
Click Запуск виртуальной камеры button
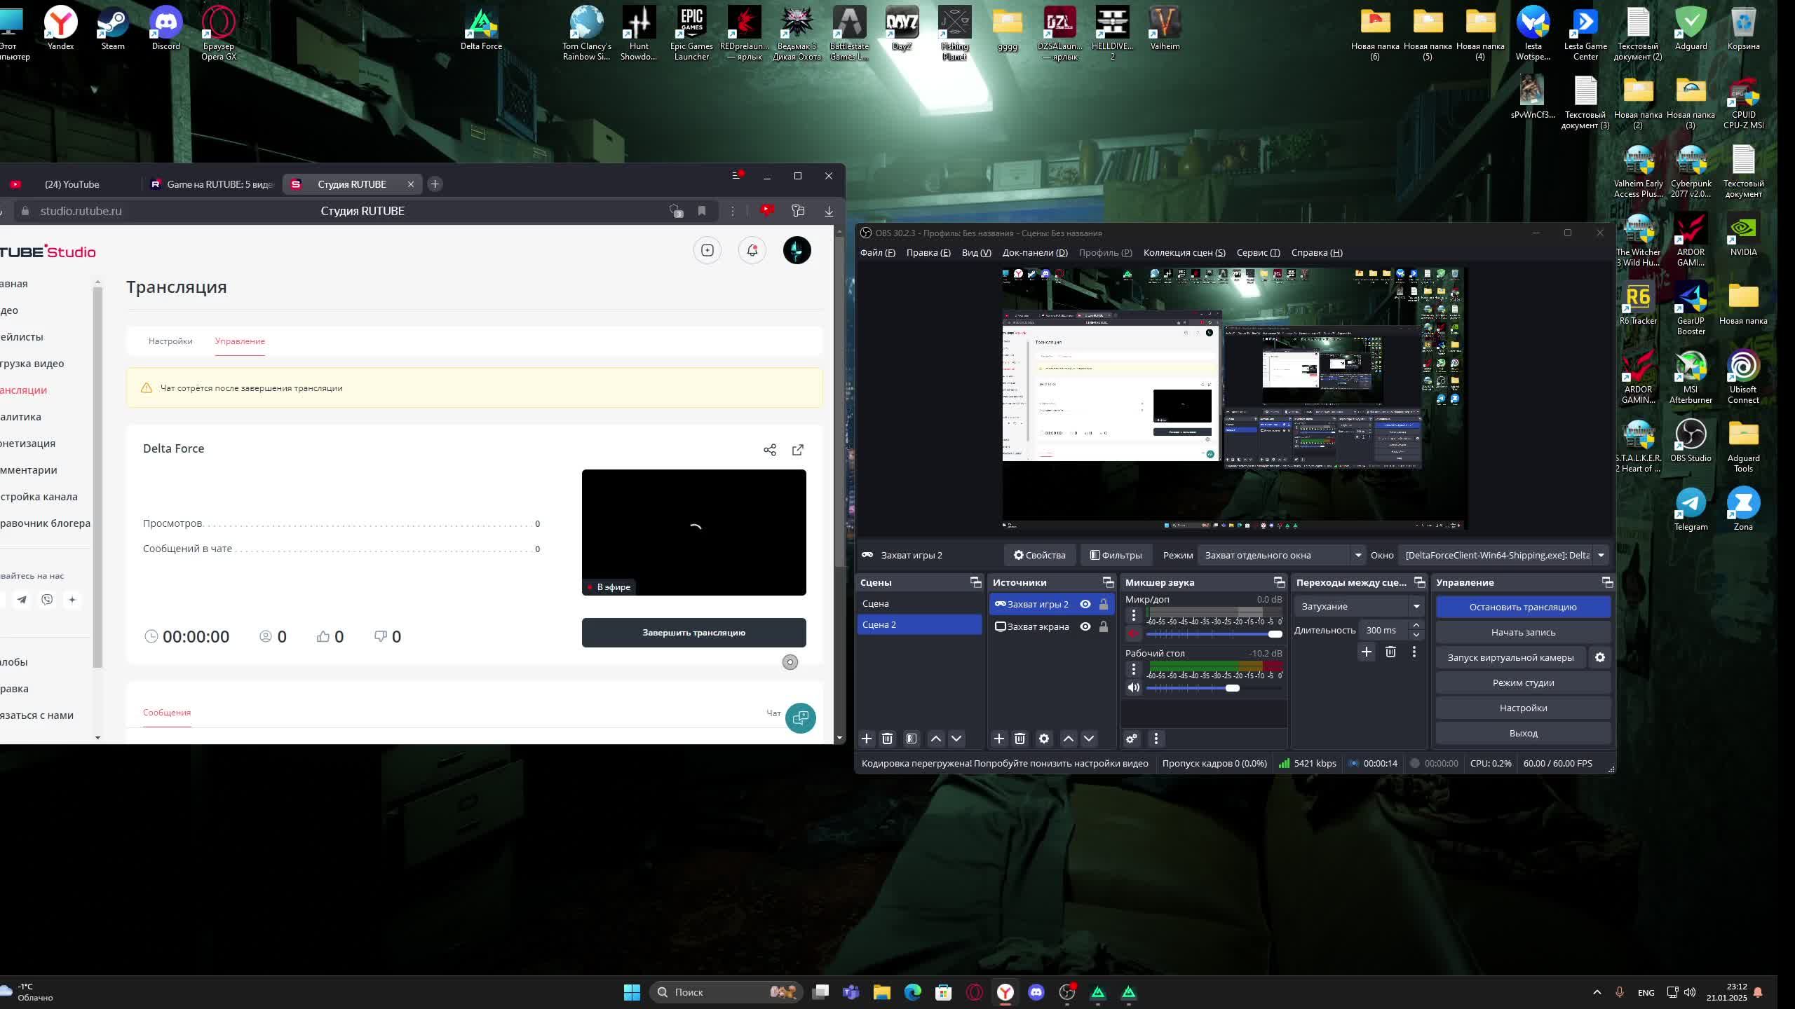click(x=1510, y=658)
